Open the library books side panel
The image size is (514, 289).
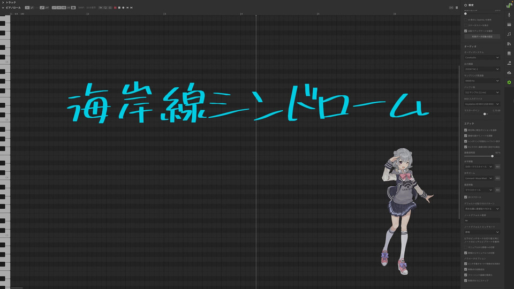click(509, 43)
